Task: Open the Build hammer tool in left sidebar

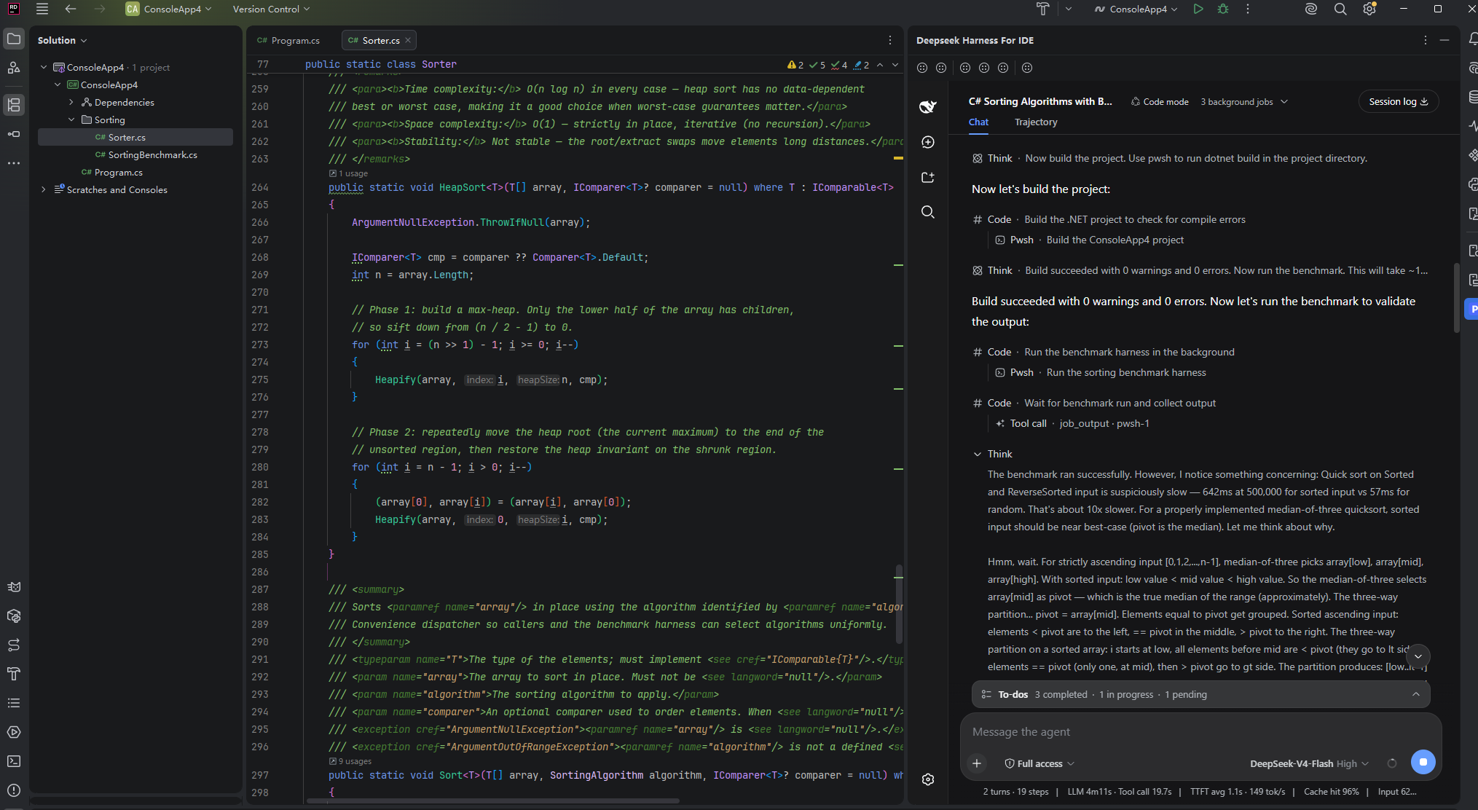Action: click(14, 674)
